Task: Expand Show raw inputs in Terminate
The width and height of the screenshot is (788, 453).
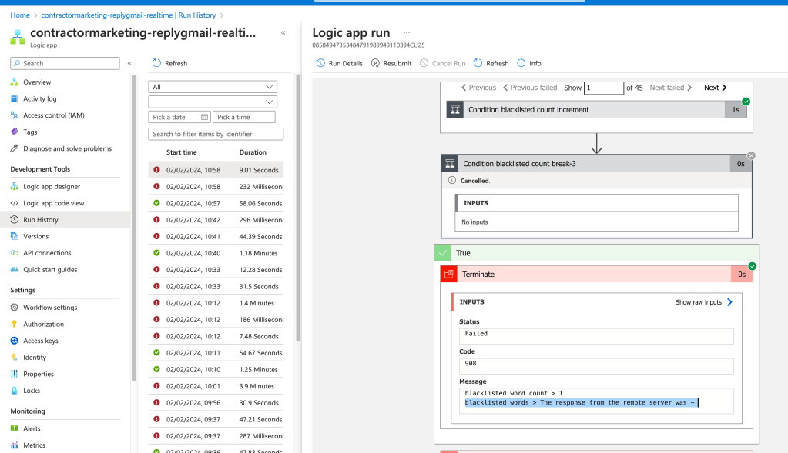Action: tap(704, 302)
